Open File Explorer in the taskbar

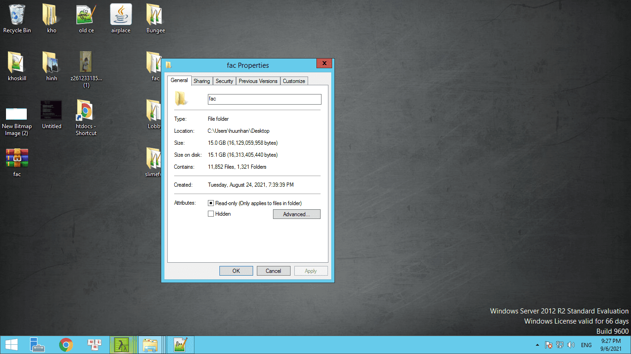point(150,345)
